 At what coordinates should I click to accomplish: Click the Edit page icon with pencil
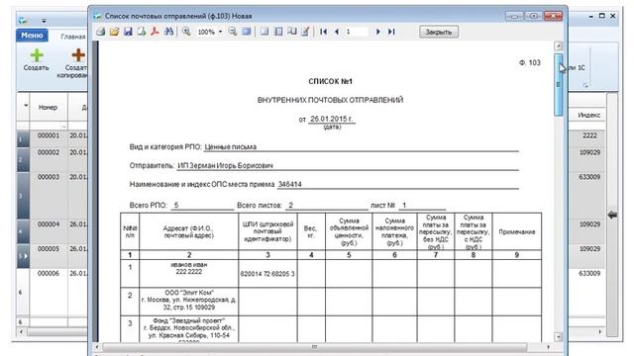click(306, 32)
